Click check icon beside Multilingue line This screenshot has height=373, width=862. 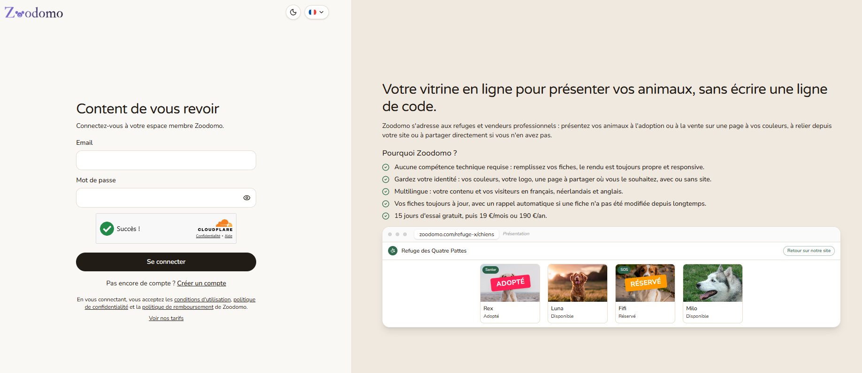click(x=386, y=192)
